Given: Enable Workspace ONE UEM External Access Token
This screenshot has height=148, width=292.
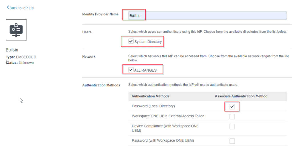Looking at the screenshot, I should (x=232, y=116).
